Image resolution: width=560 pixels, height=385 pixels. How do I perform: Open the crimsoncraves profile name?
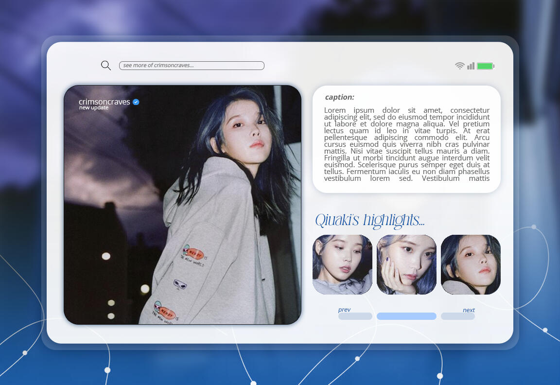tap(104, 102)
